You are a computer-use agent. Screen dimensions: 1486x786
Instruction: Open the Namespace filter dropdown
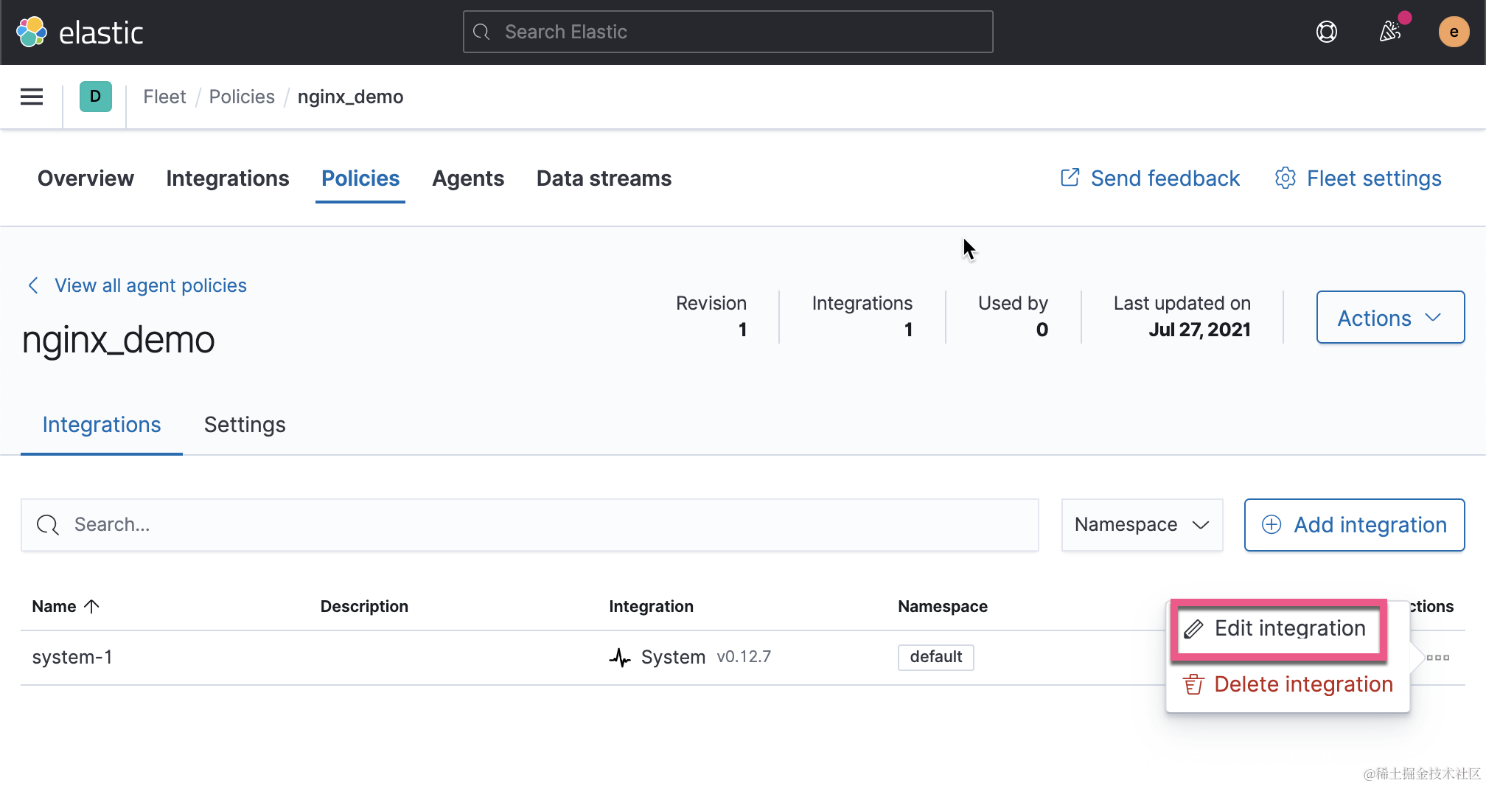pyautogui.click(x=1142, y=524)
